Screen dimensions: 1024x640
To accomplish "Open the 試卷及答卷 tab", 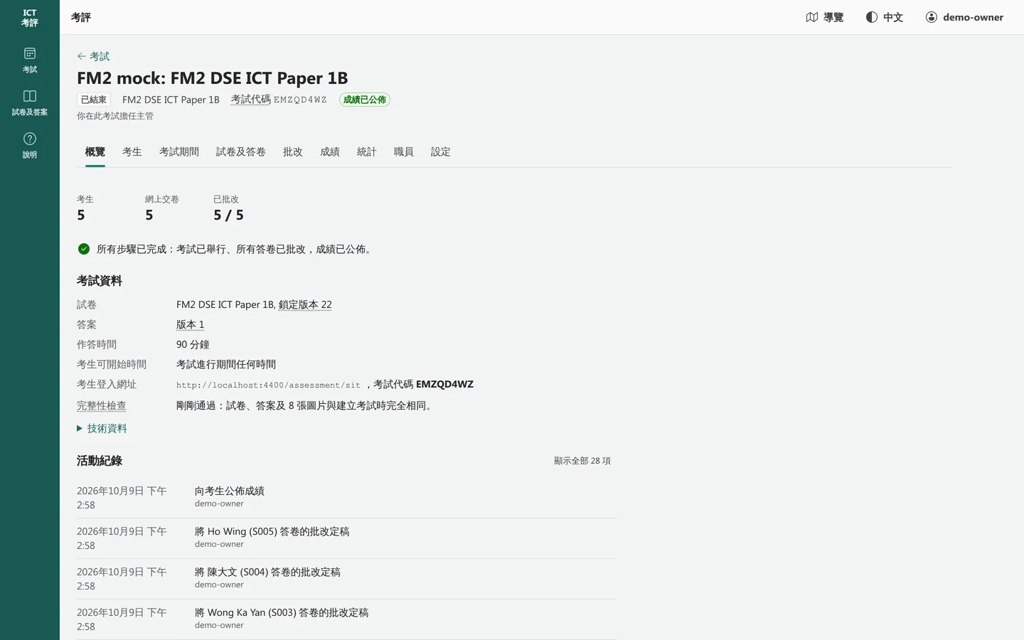I will click(241, 151).
